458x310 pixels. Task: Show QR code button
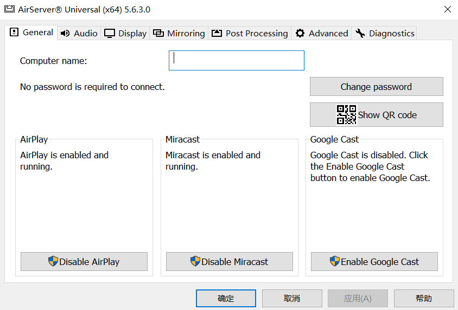(376, 114)
